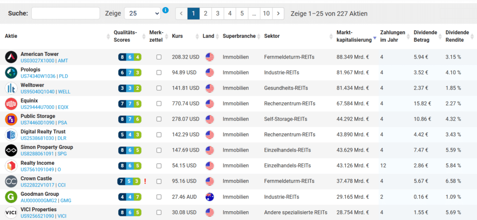Go to results page 5
The width and height of the screenshot is (477, 220).
tap(242, 13)
